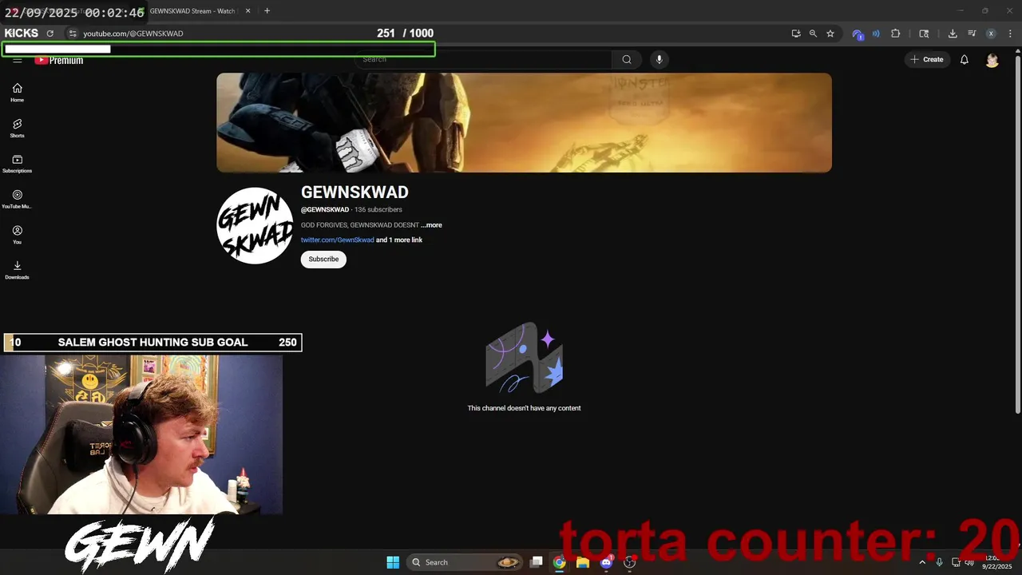Open the Chrome three-dot menu

click(1010, 34)
